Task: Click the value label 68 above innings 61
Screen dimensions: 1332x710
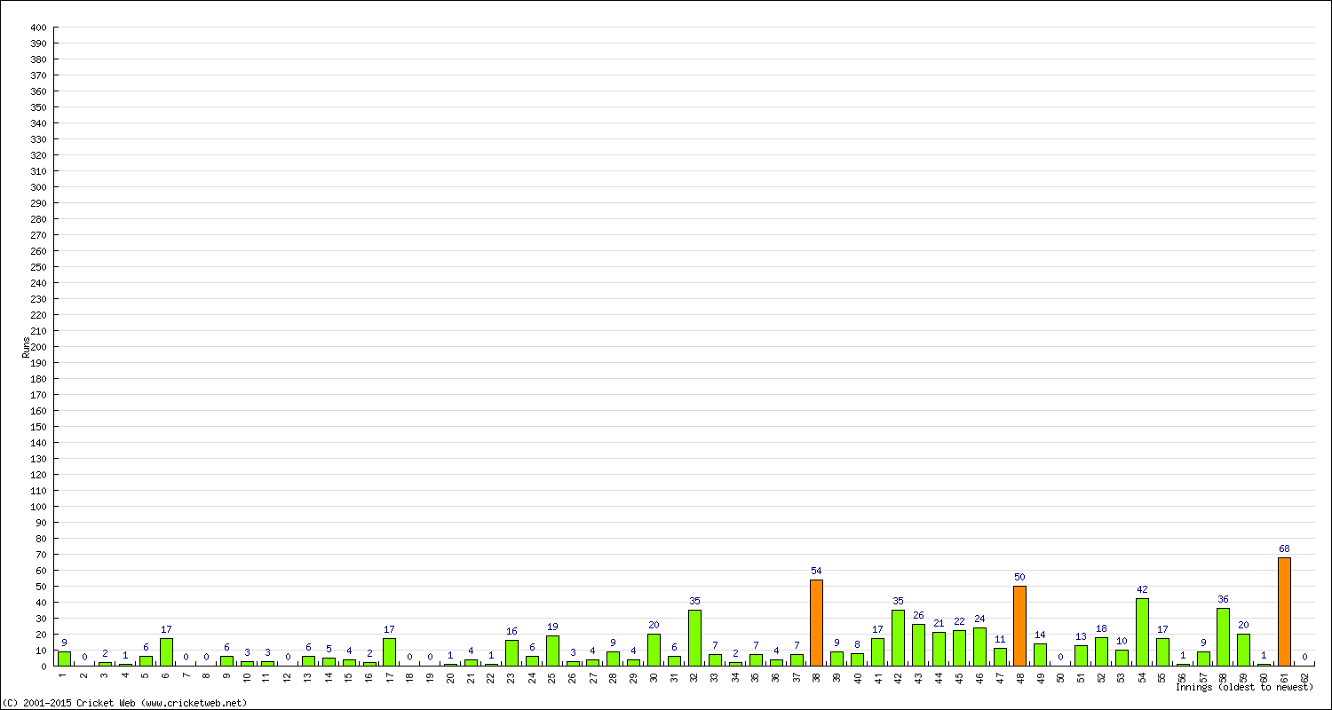Action: click(1284, 548)
